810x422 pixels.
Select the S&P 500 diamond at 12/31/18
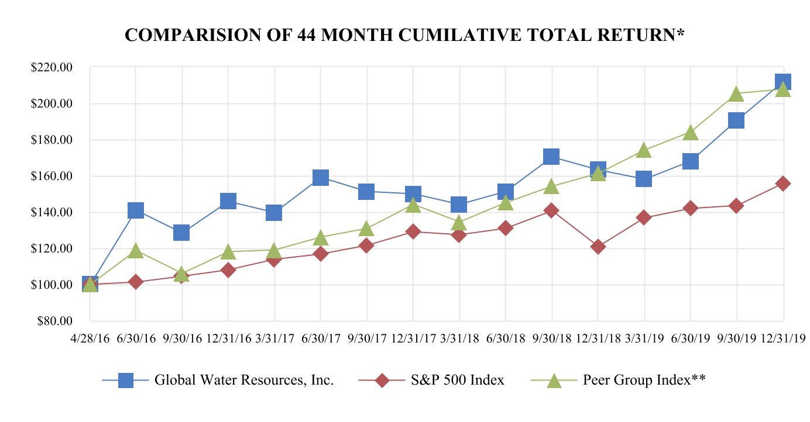click(598, 247)
